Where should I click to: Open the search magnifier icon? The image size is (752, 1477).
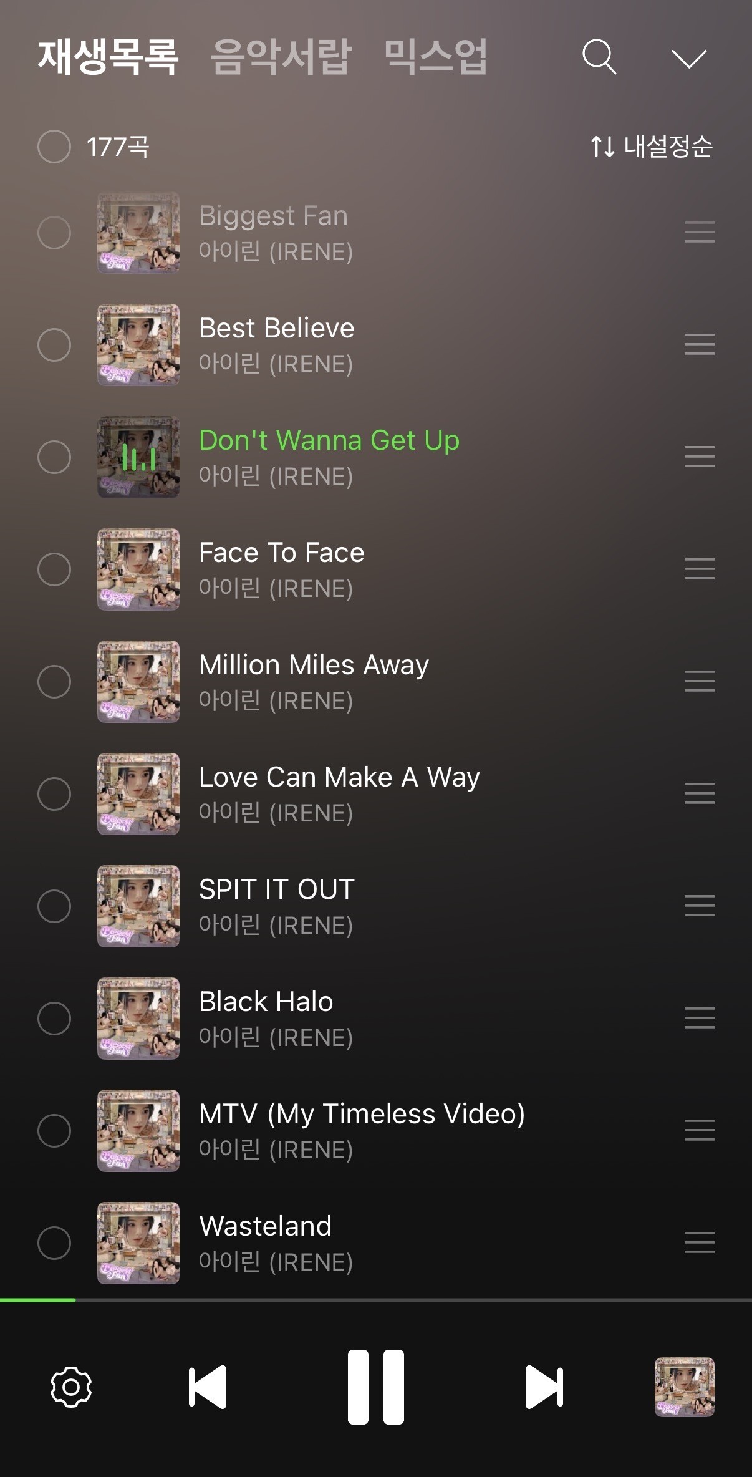coord(599,57)
